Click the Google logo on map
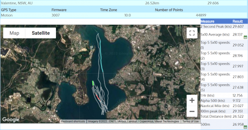 click(11, 119)
